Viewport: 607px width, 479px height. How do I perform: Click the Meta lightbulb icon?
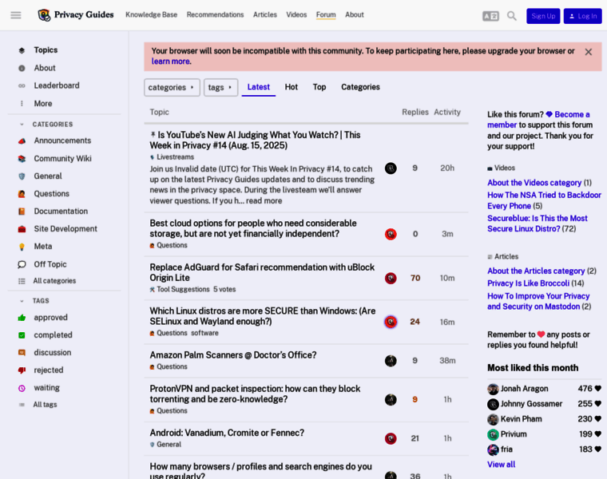(22, 247)
